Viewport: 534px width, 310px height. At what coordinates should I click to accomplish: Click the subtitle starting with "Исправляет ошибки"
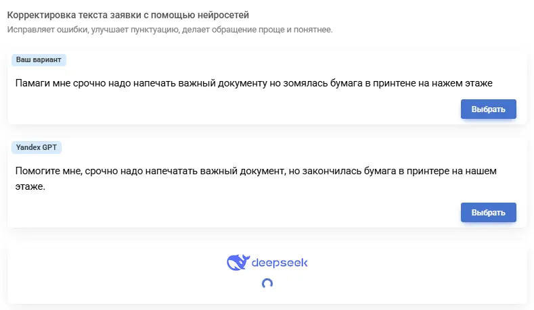[x=170, y=30]
